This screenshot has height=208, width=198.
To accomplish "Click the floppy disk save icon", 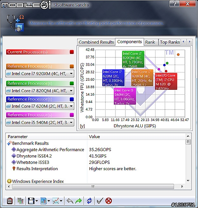I will point(31,201).
